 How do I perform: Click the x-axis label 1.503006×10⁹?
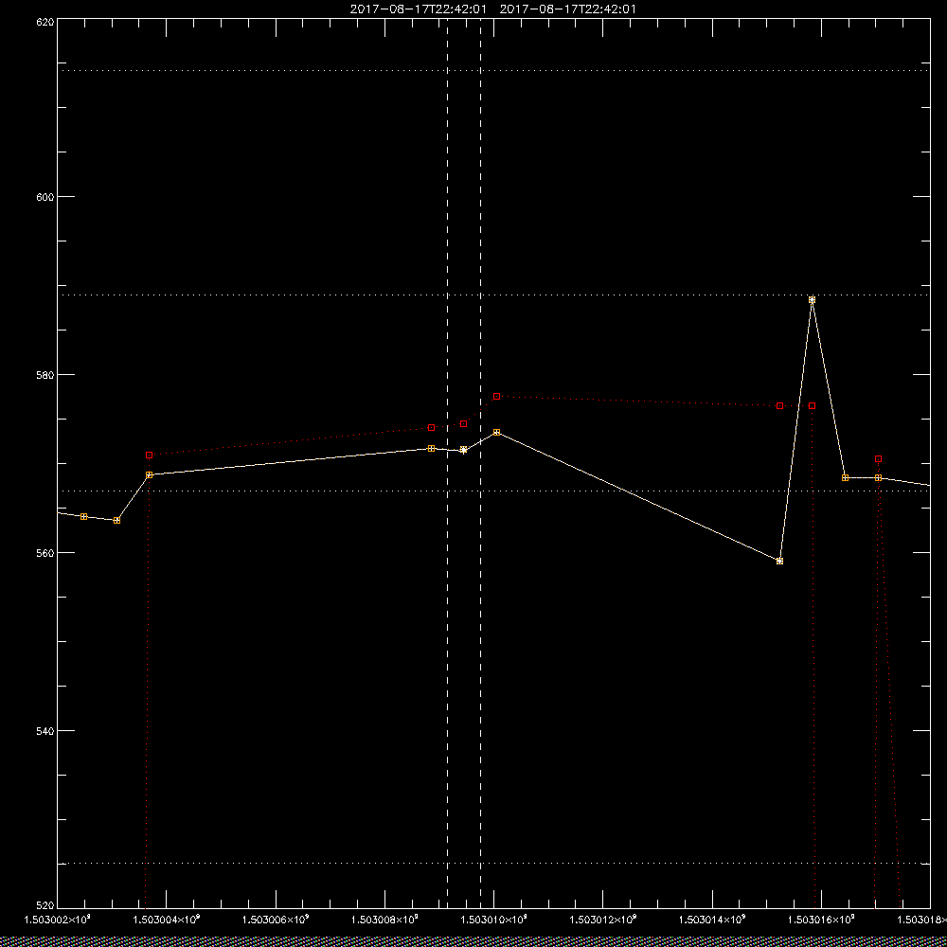276,920
